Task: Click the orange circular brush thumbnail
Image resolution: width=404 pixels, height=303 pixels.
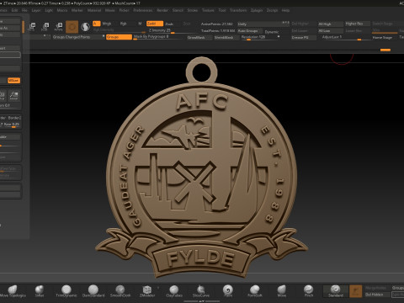Action: point(72,27)
